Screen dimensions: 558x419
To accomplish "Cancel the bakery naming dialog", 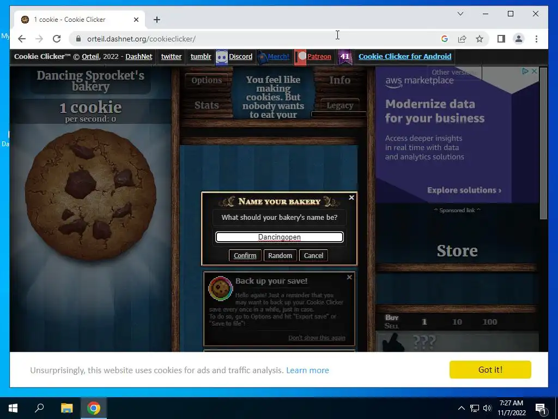I will point(313,255).
